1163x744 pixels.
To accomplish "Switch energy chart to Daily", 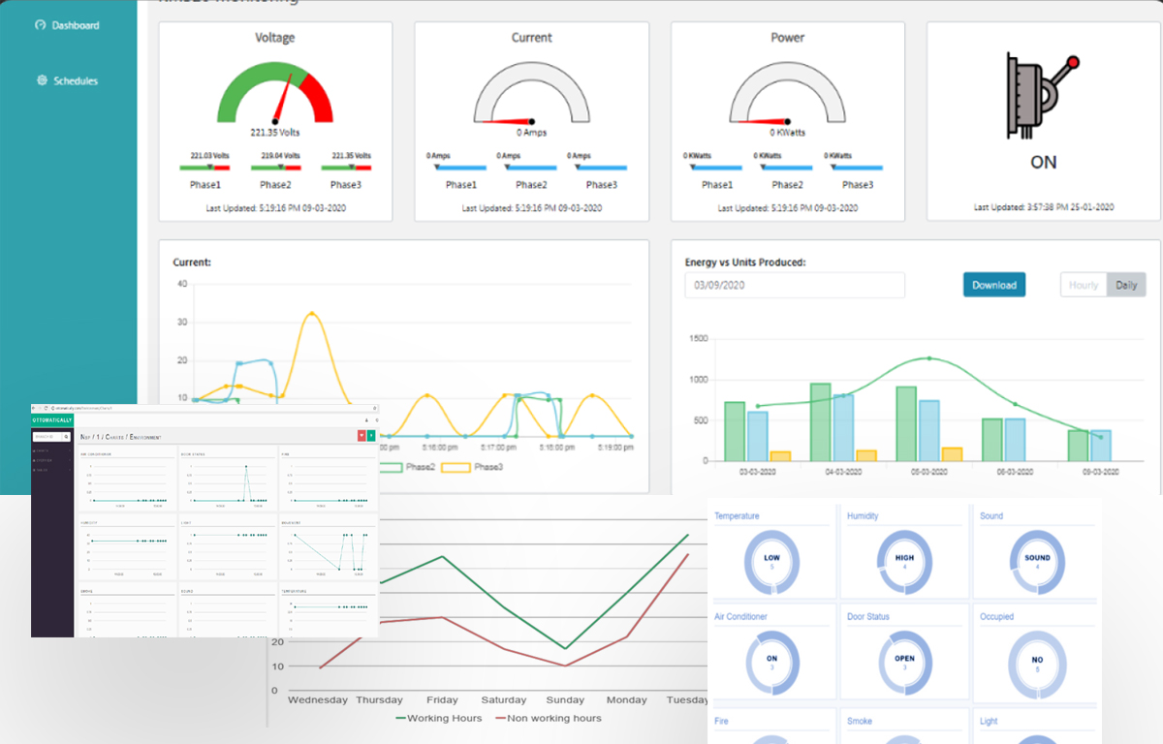I will click(1126, 285).
